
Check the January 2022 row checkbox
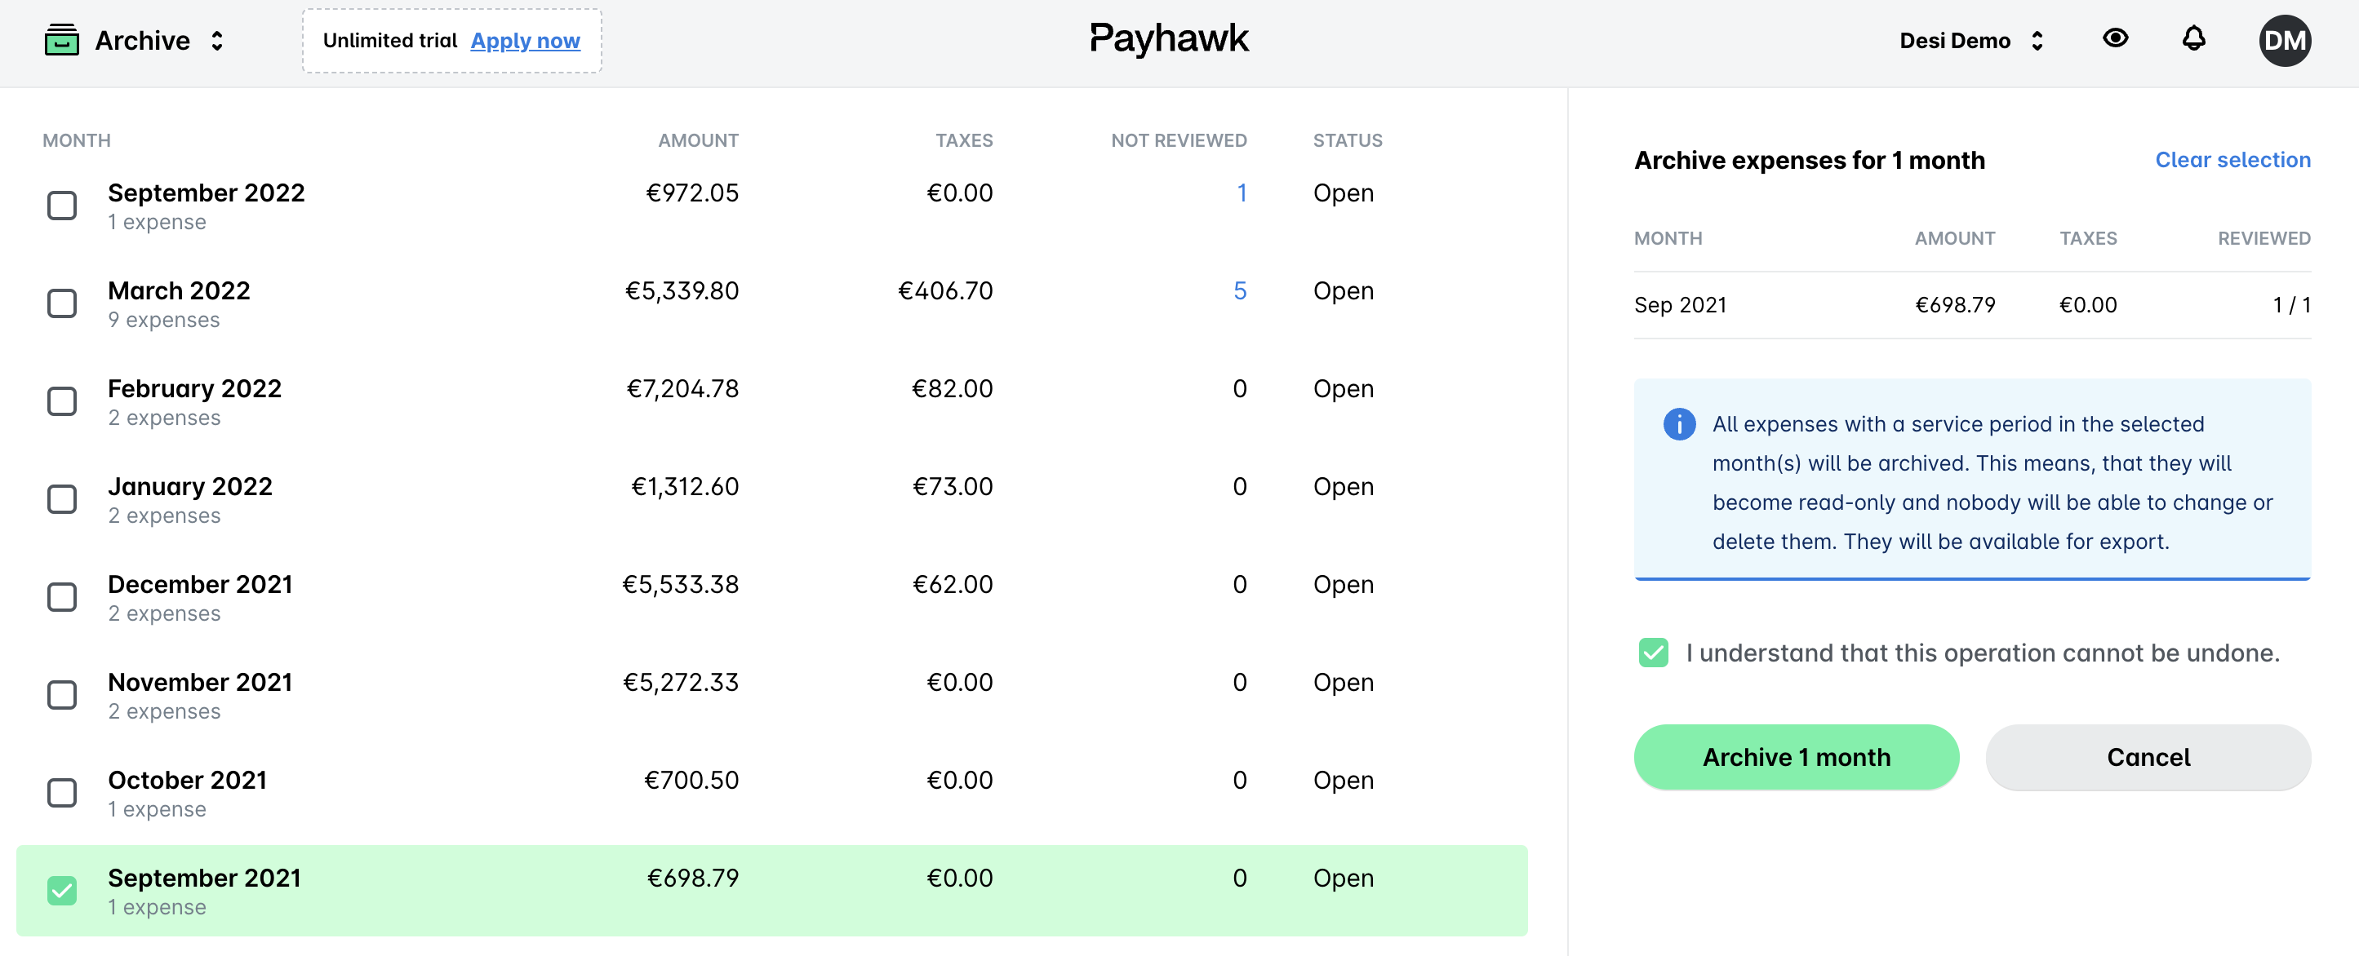pos(62,499)
